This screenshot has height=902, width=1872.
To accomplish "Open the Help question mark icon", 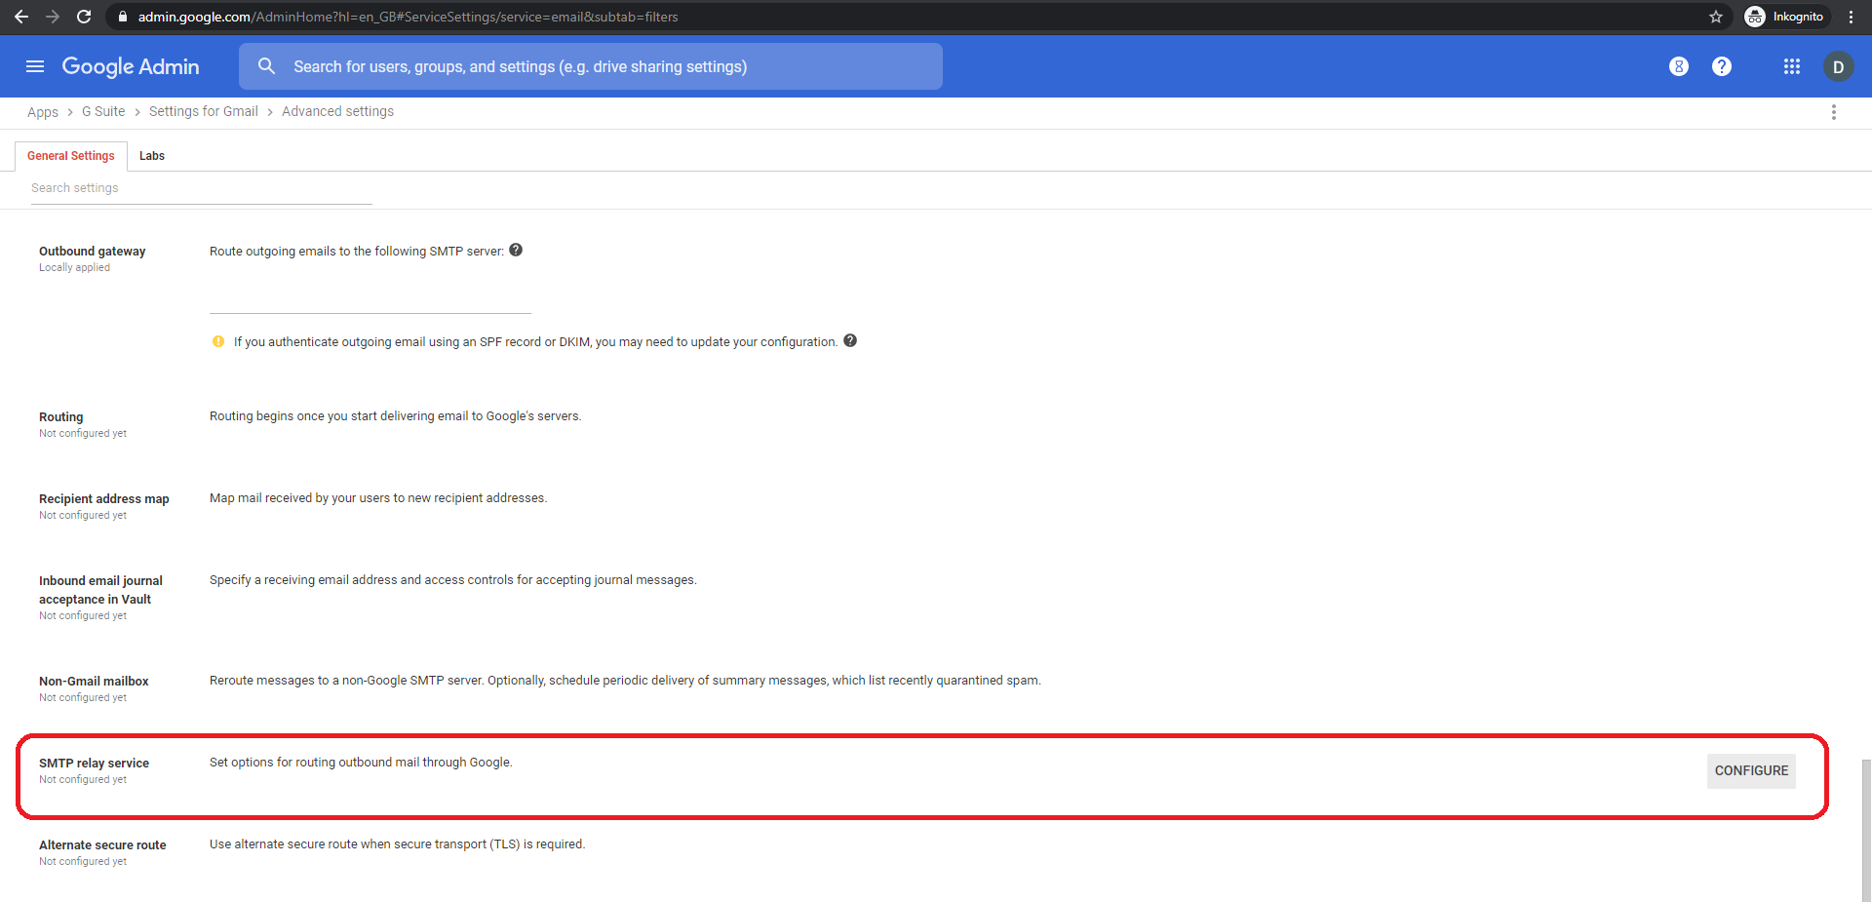I will pos(1722,66).
